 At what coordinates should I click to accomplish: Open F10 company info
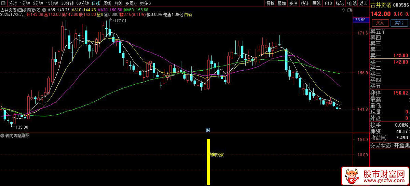click(328, 3)
